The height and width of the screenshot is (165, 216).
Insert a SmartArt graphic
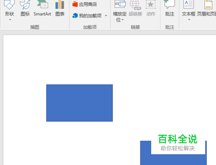42,9
